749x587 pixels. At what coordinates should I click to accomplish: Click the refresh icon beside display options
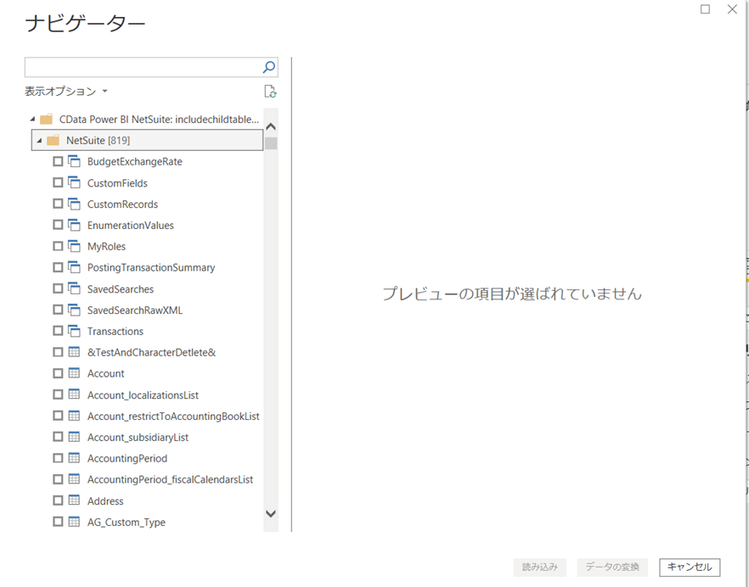tap(270, 91)
